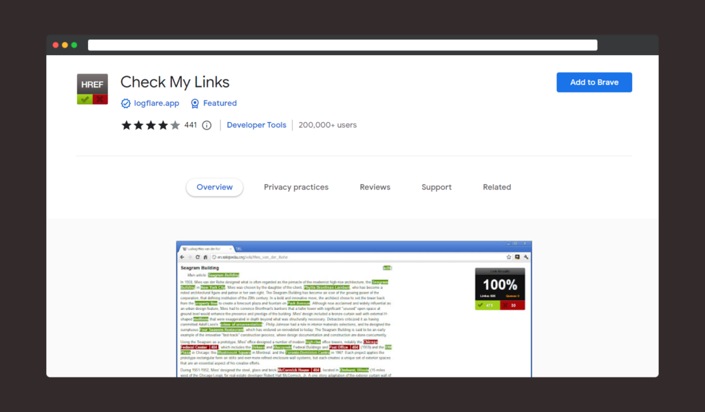Open the logflare.app publisher link
The width and height of the screenshot is (705, 412).
(156, 103)
